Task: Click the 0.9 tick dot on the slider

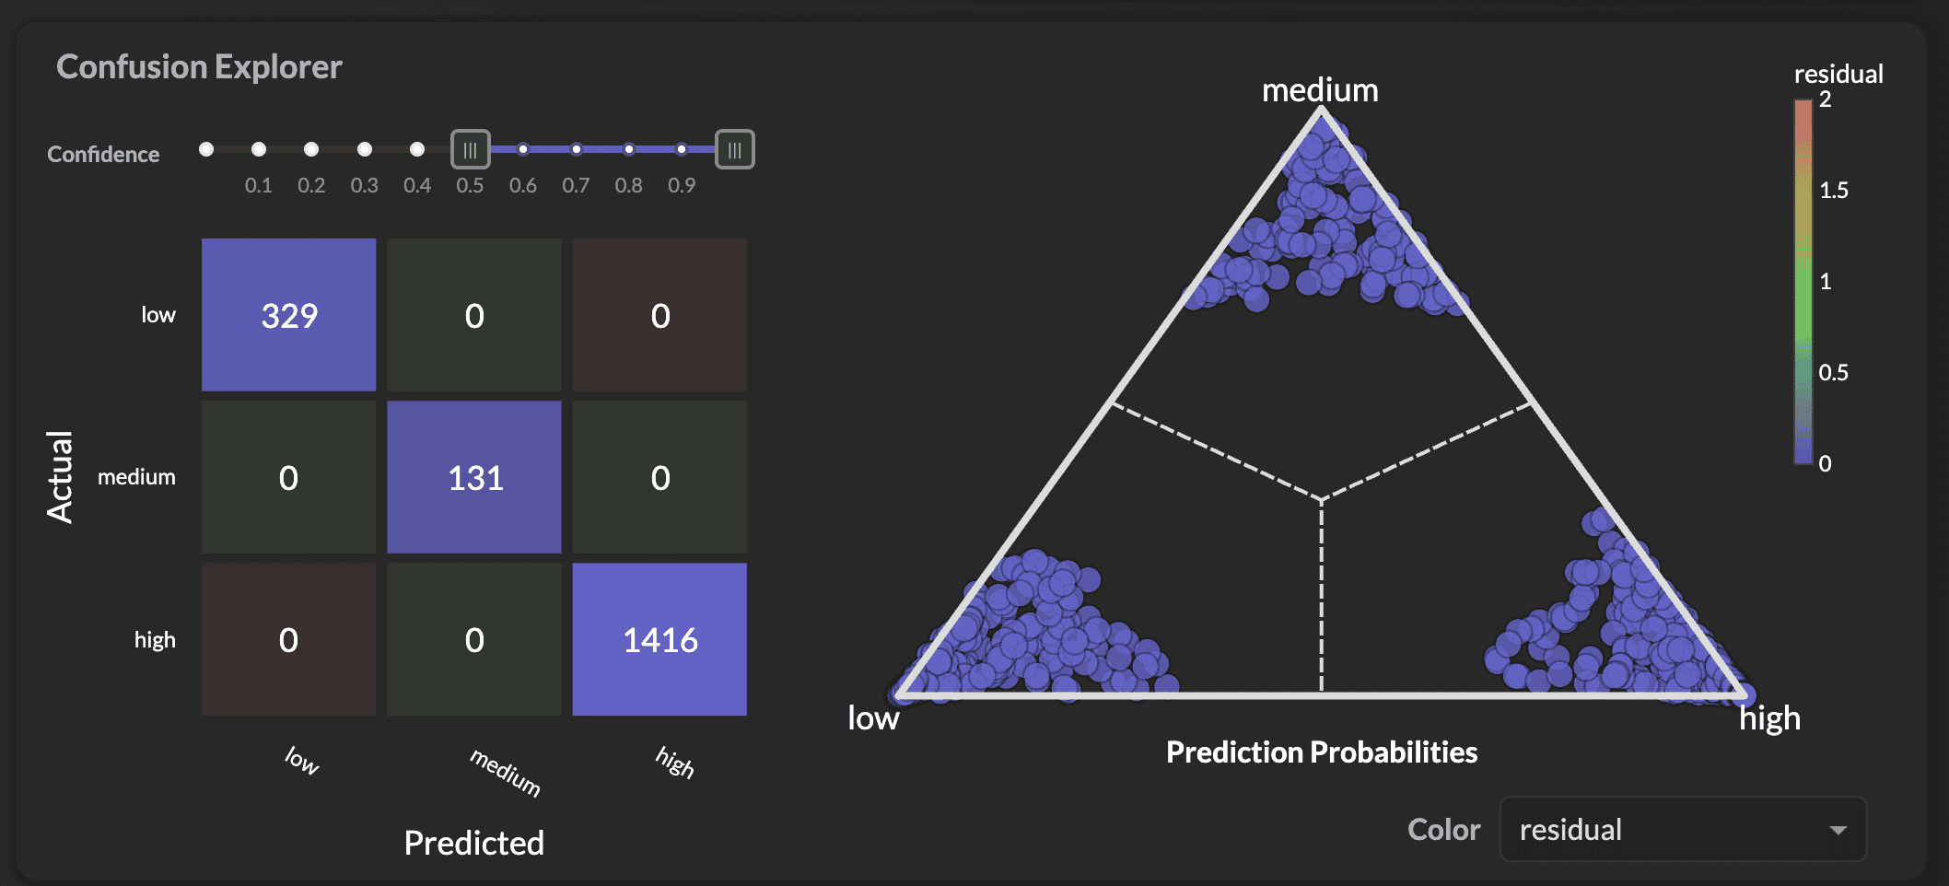Action: (682, 148)
